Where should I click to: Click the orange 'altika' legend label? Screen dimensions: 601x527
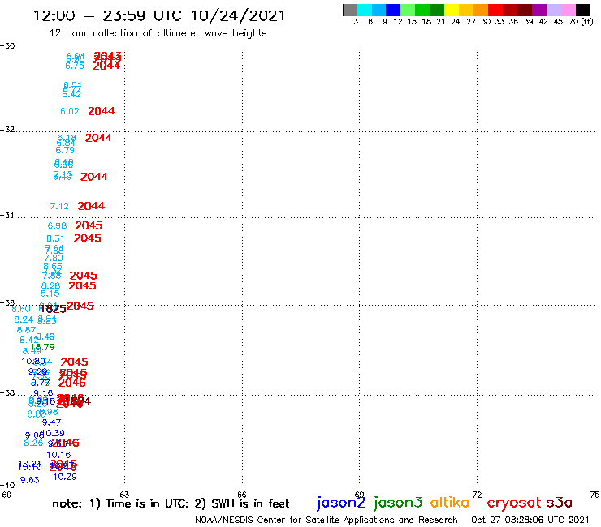[450, 502]
